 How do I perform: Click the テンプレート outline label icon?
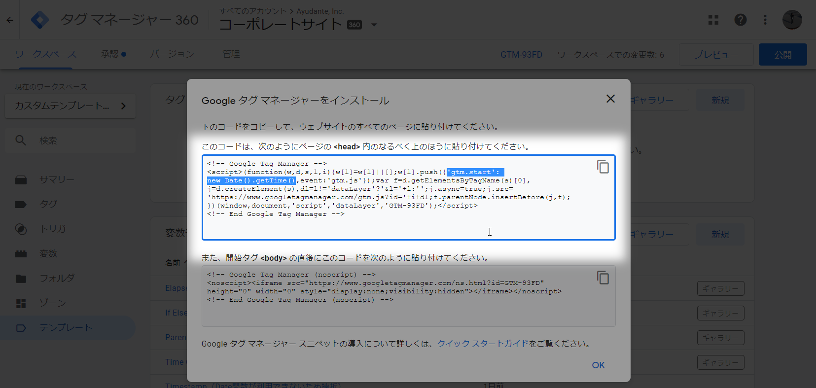(x=21, y=328)
